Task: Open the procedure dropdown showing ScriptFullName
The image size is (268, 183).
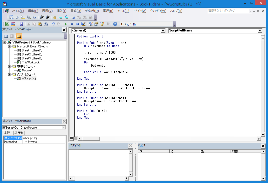Action: pyautogui.click(x=260, y=30)
